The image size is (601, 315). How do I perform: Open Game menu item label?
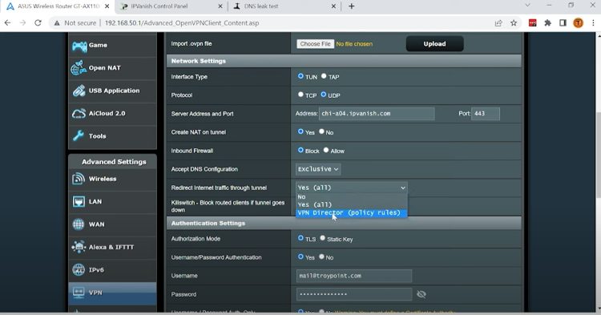(x=98, y=45)
